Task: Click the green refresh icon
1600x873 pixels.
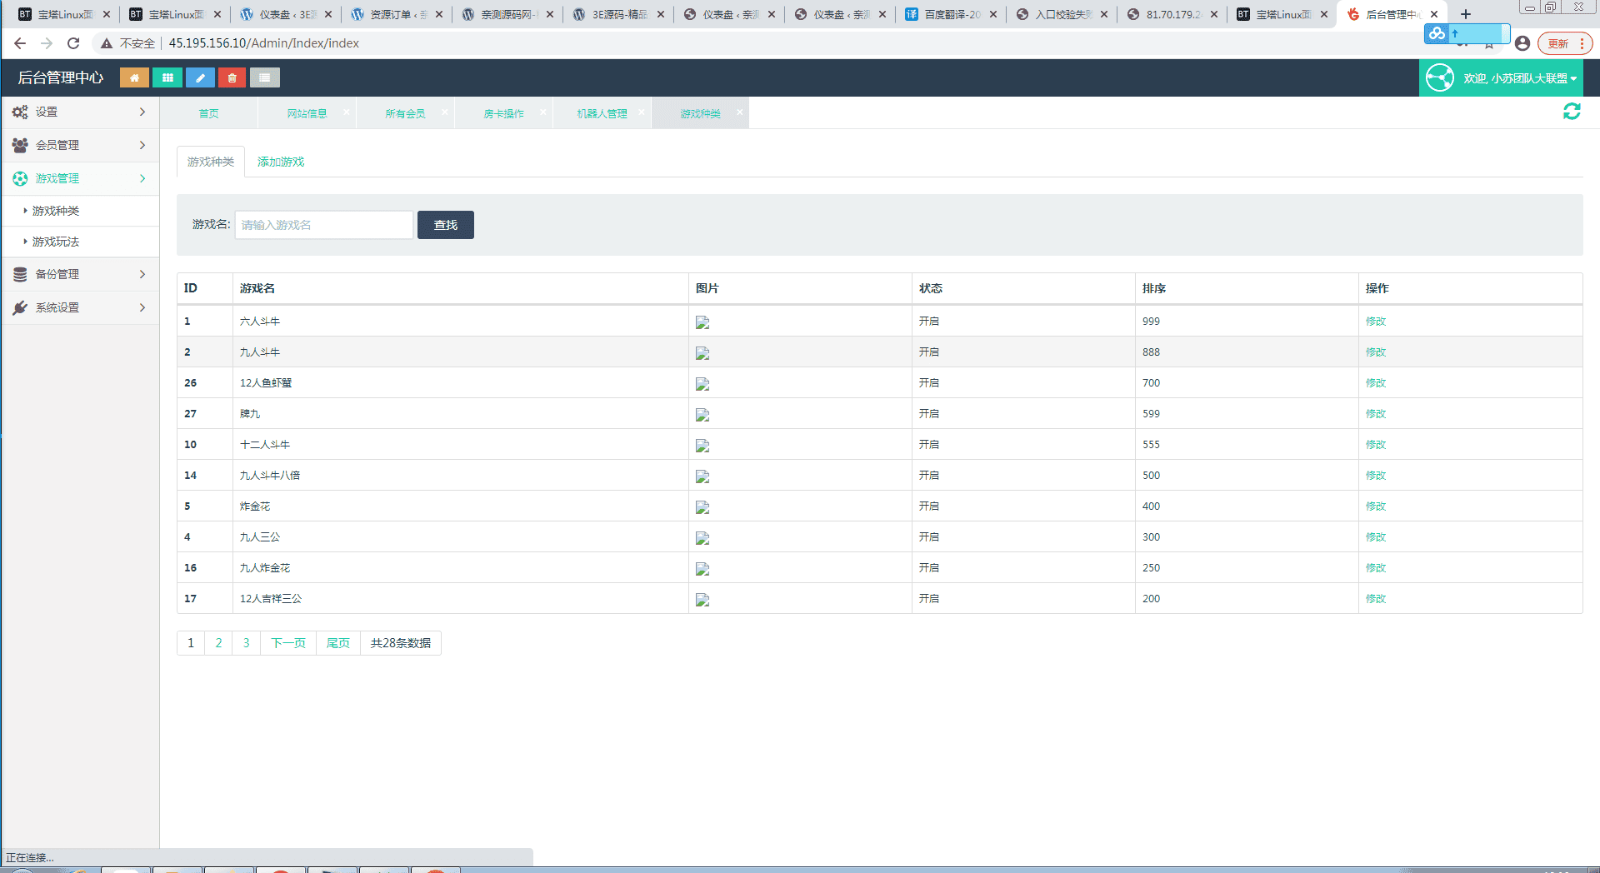Action: coord(1571,112)
